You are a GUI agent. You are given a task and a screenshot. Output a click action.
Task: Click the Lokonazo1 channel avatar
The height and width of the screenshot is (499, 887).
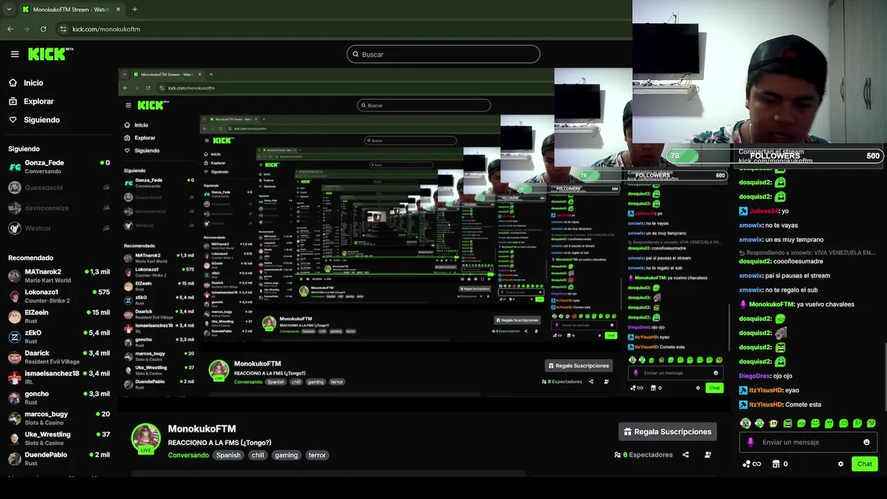click(15, 296)
